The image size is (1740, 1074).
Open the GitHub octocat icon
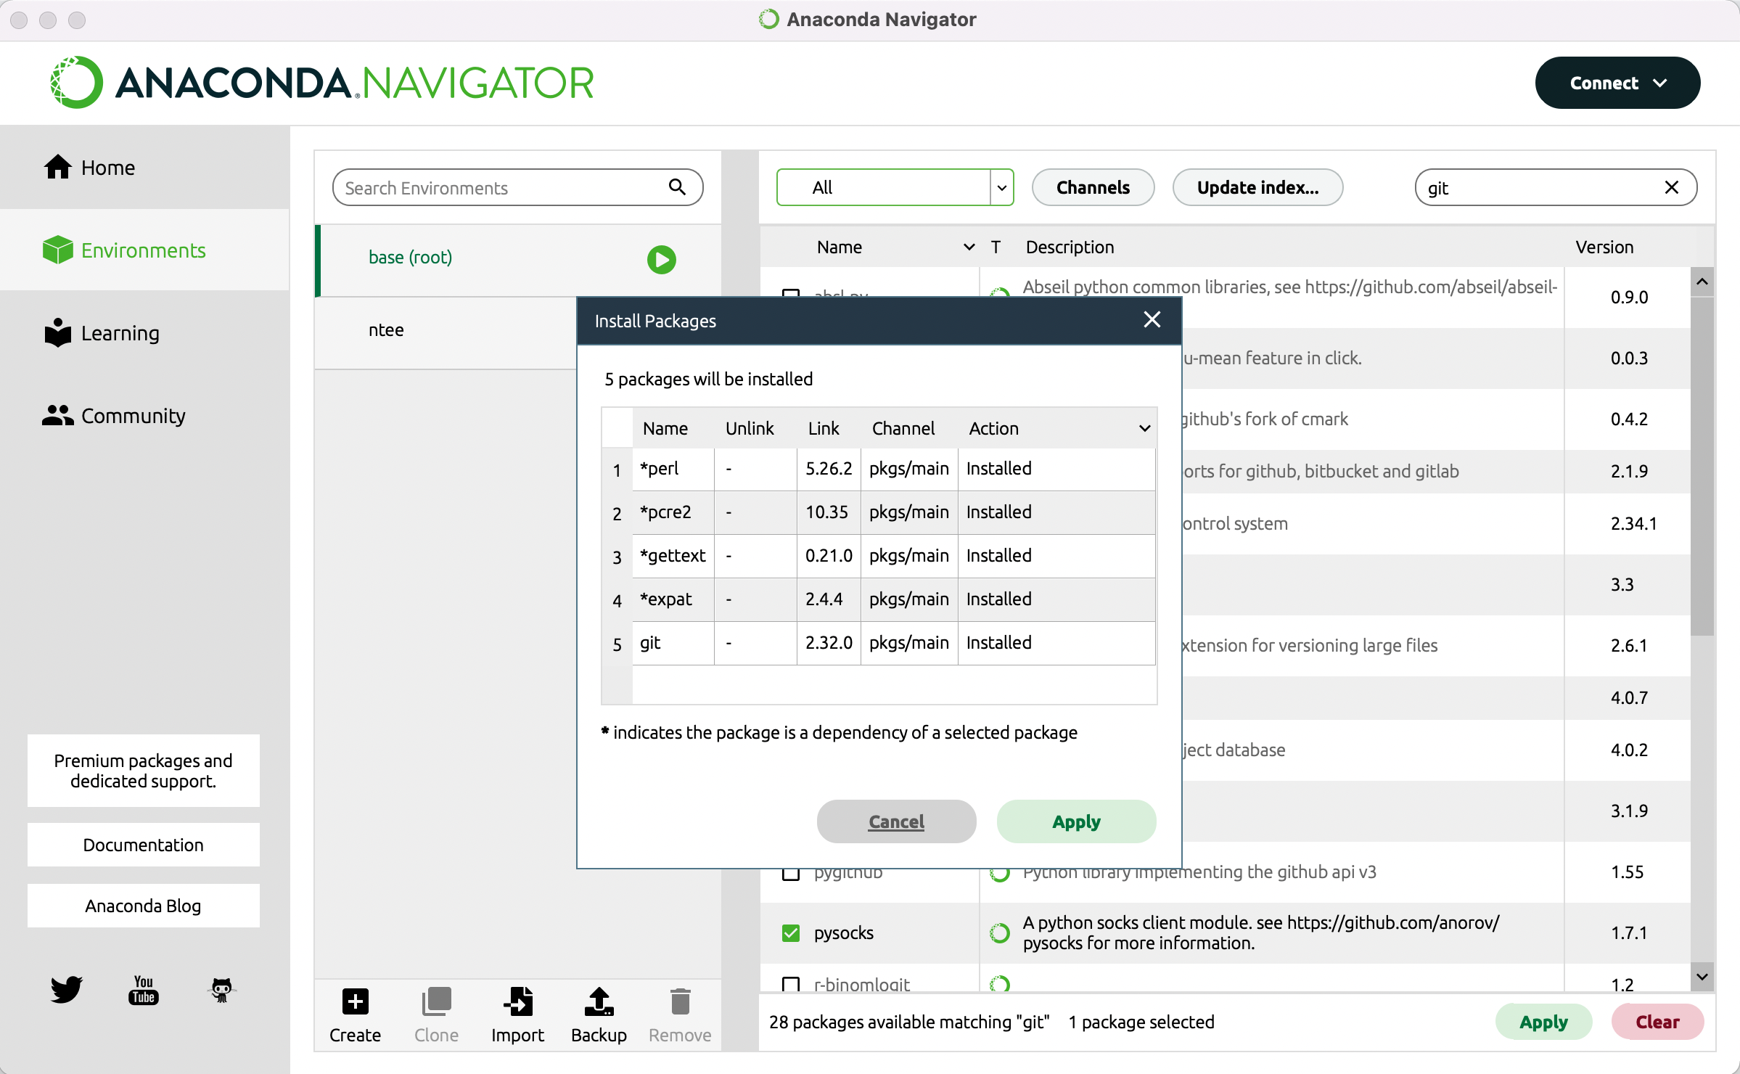pos(221,989)
